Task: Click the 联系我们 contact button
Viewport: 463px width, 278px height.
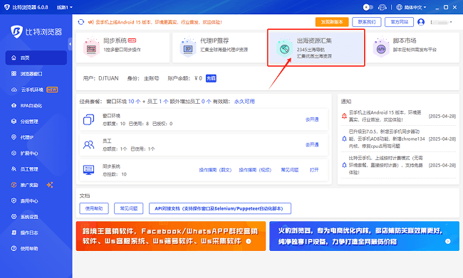Action: point(366,22)
